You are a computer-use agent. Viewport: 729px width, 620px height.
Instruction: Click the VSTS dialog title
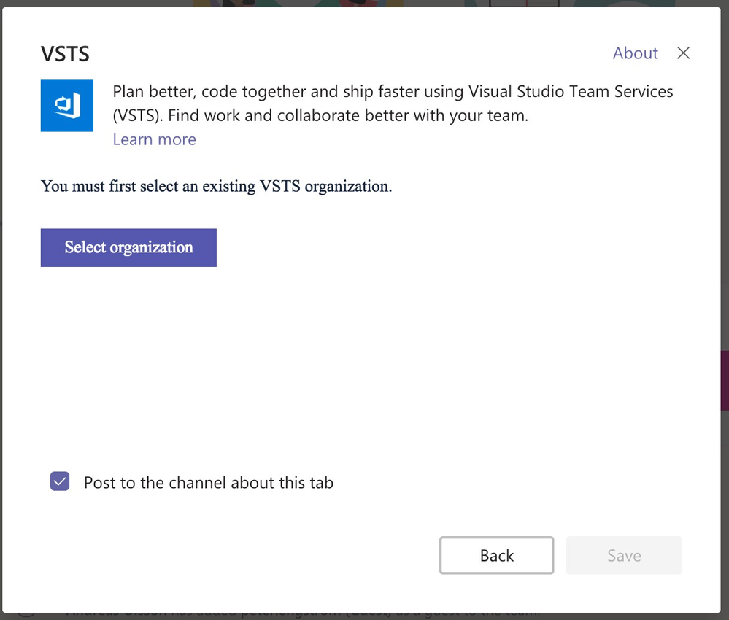65,54
